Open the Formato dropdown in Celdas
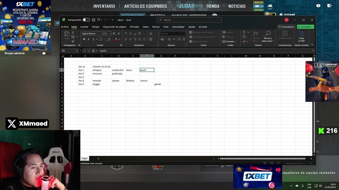339x190 pixels. (229, 41)
